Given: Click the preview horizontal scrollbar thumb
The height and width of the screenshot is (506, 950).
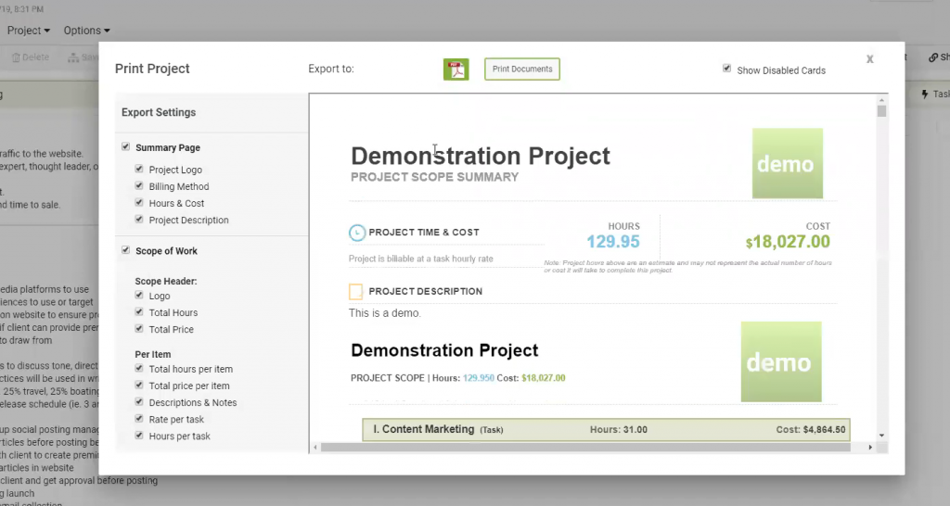Looking at the screenshot, I should click(585, 448).
